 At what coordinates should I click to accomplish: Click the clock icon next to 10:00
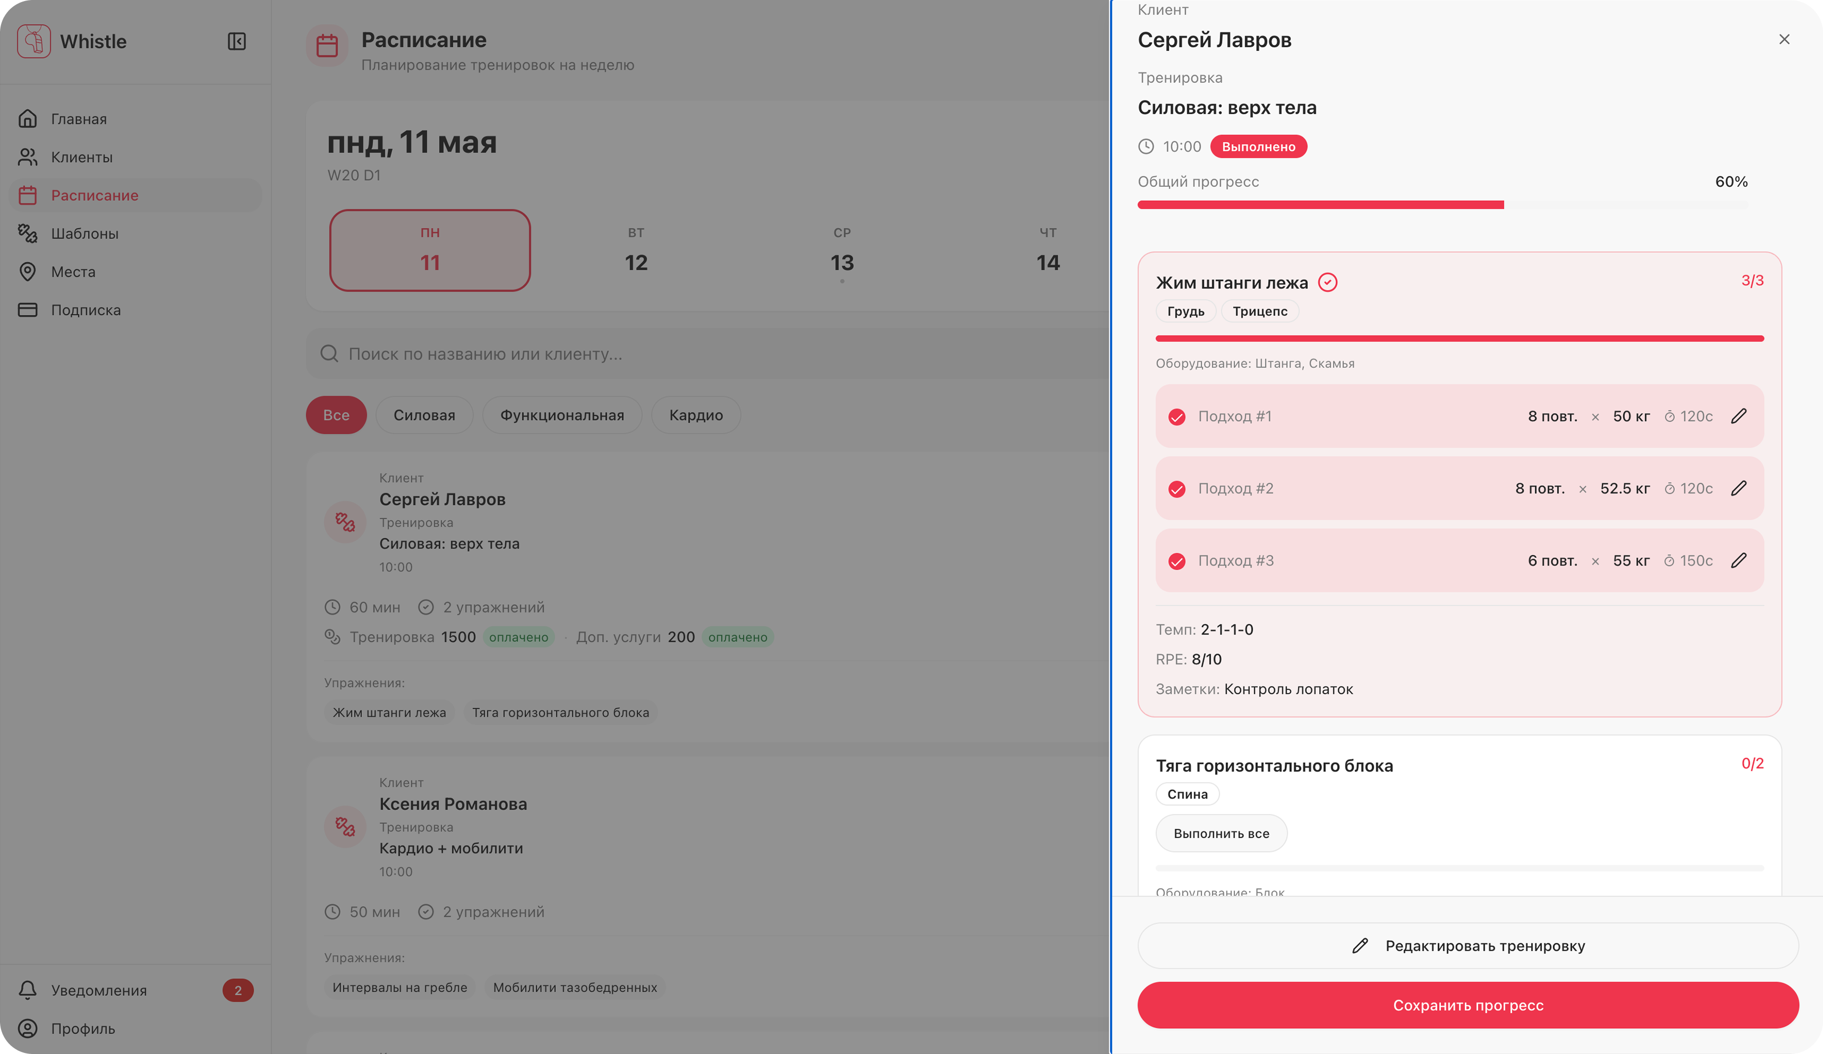point(1146,147)
